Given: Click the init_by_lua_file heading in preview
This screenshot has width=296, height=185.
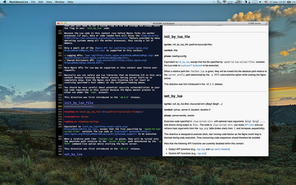Looking at the screenshot, I should click(177, 37).
